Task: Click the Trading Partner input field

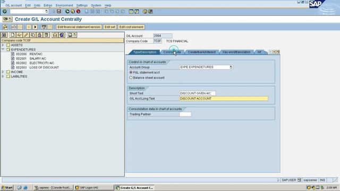Action: 185,114
